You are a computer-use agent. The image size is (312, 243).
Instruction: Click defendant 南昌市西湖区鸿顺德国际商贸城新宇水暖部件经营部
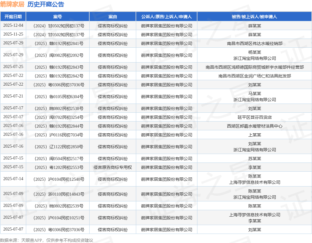[x=254, y=67]
